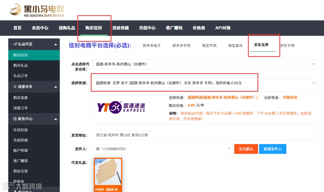The height and width of the screenshot is (192, 324).
Task: Click the 新增发件人 button
Action: [x=273, y=149]
